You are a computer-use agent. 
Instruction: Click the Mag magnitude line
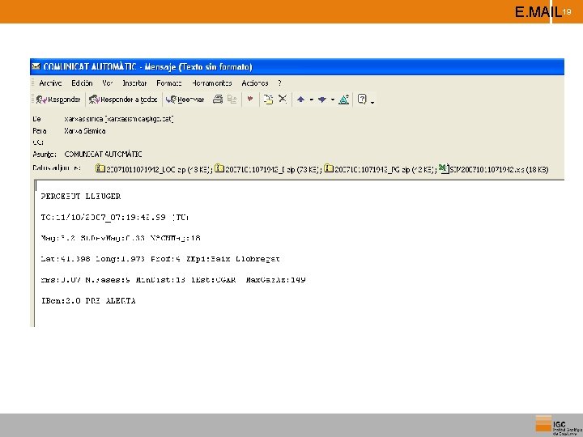pyautogui.click(x=121, y=238)
